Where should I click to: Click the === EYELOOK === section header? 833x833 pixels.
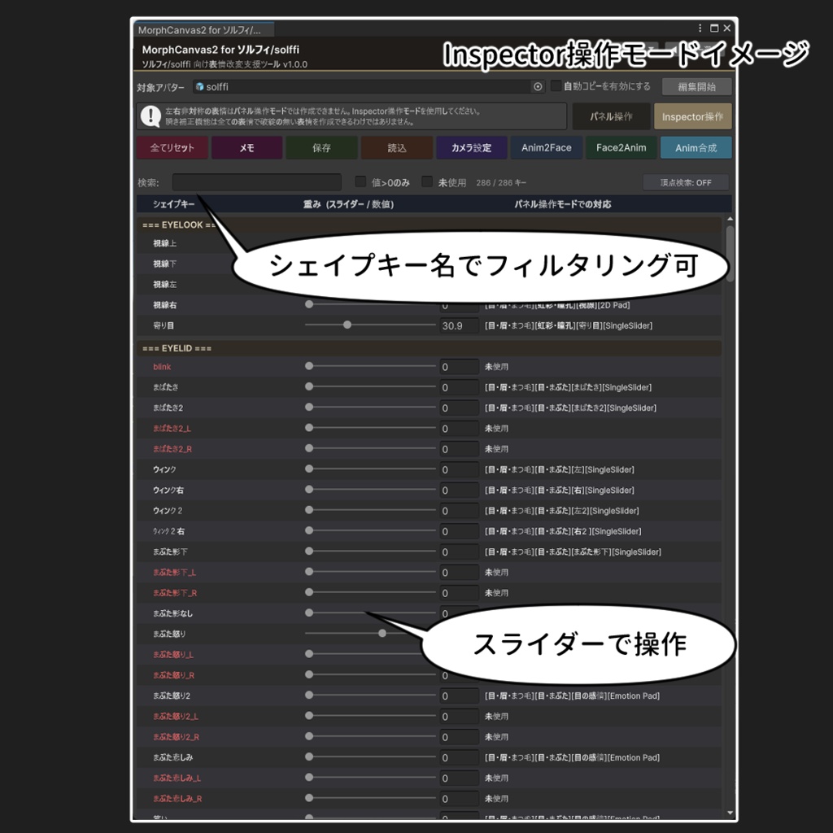pos(429,225)
